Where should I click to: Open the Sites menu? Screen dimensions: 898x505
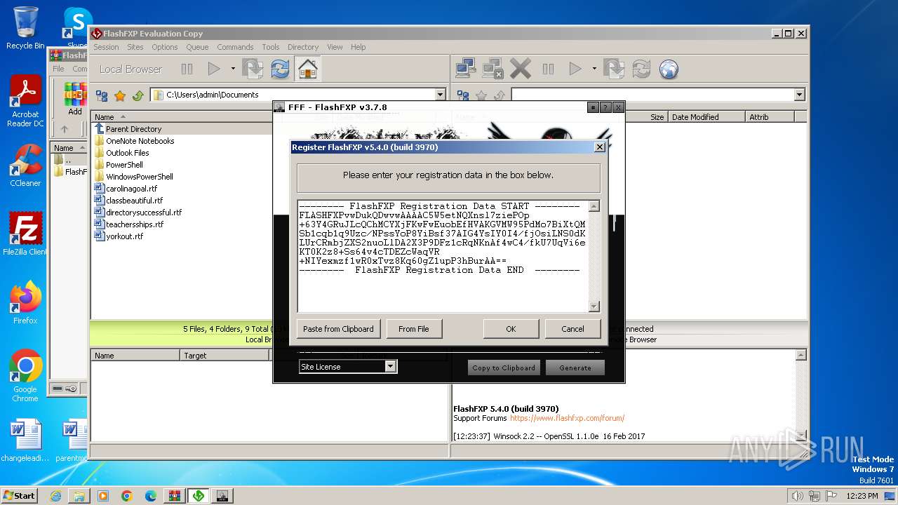tap(135, 47)
